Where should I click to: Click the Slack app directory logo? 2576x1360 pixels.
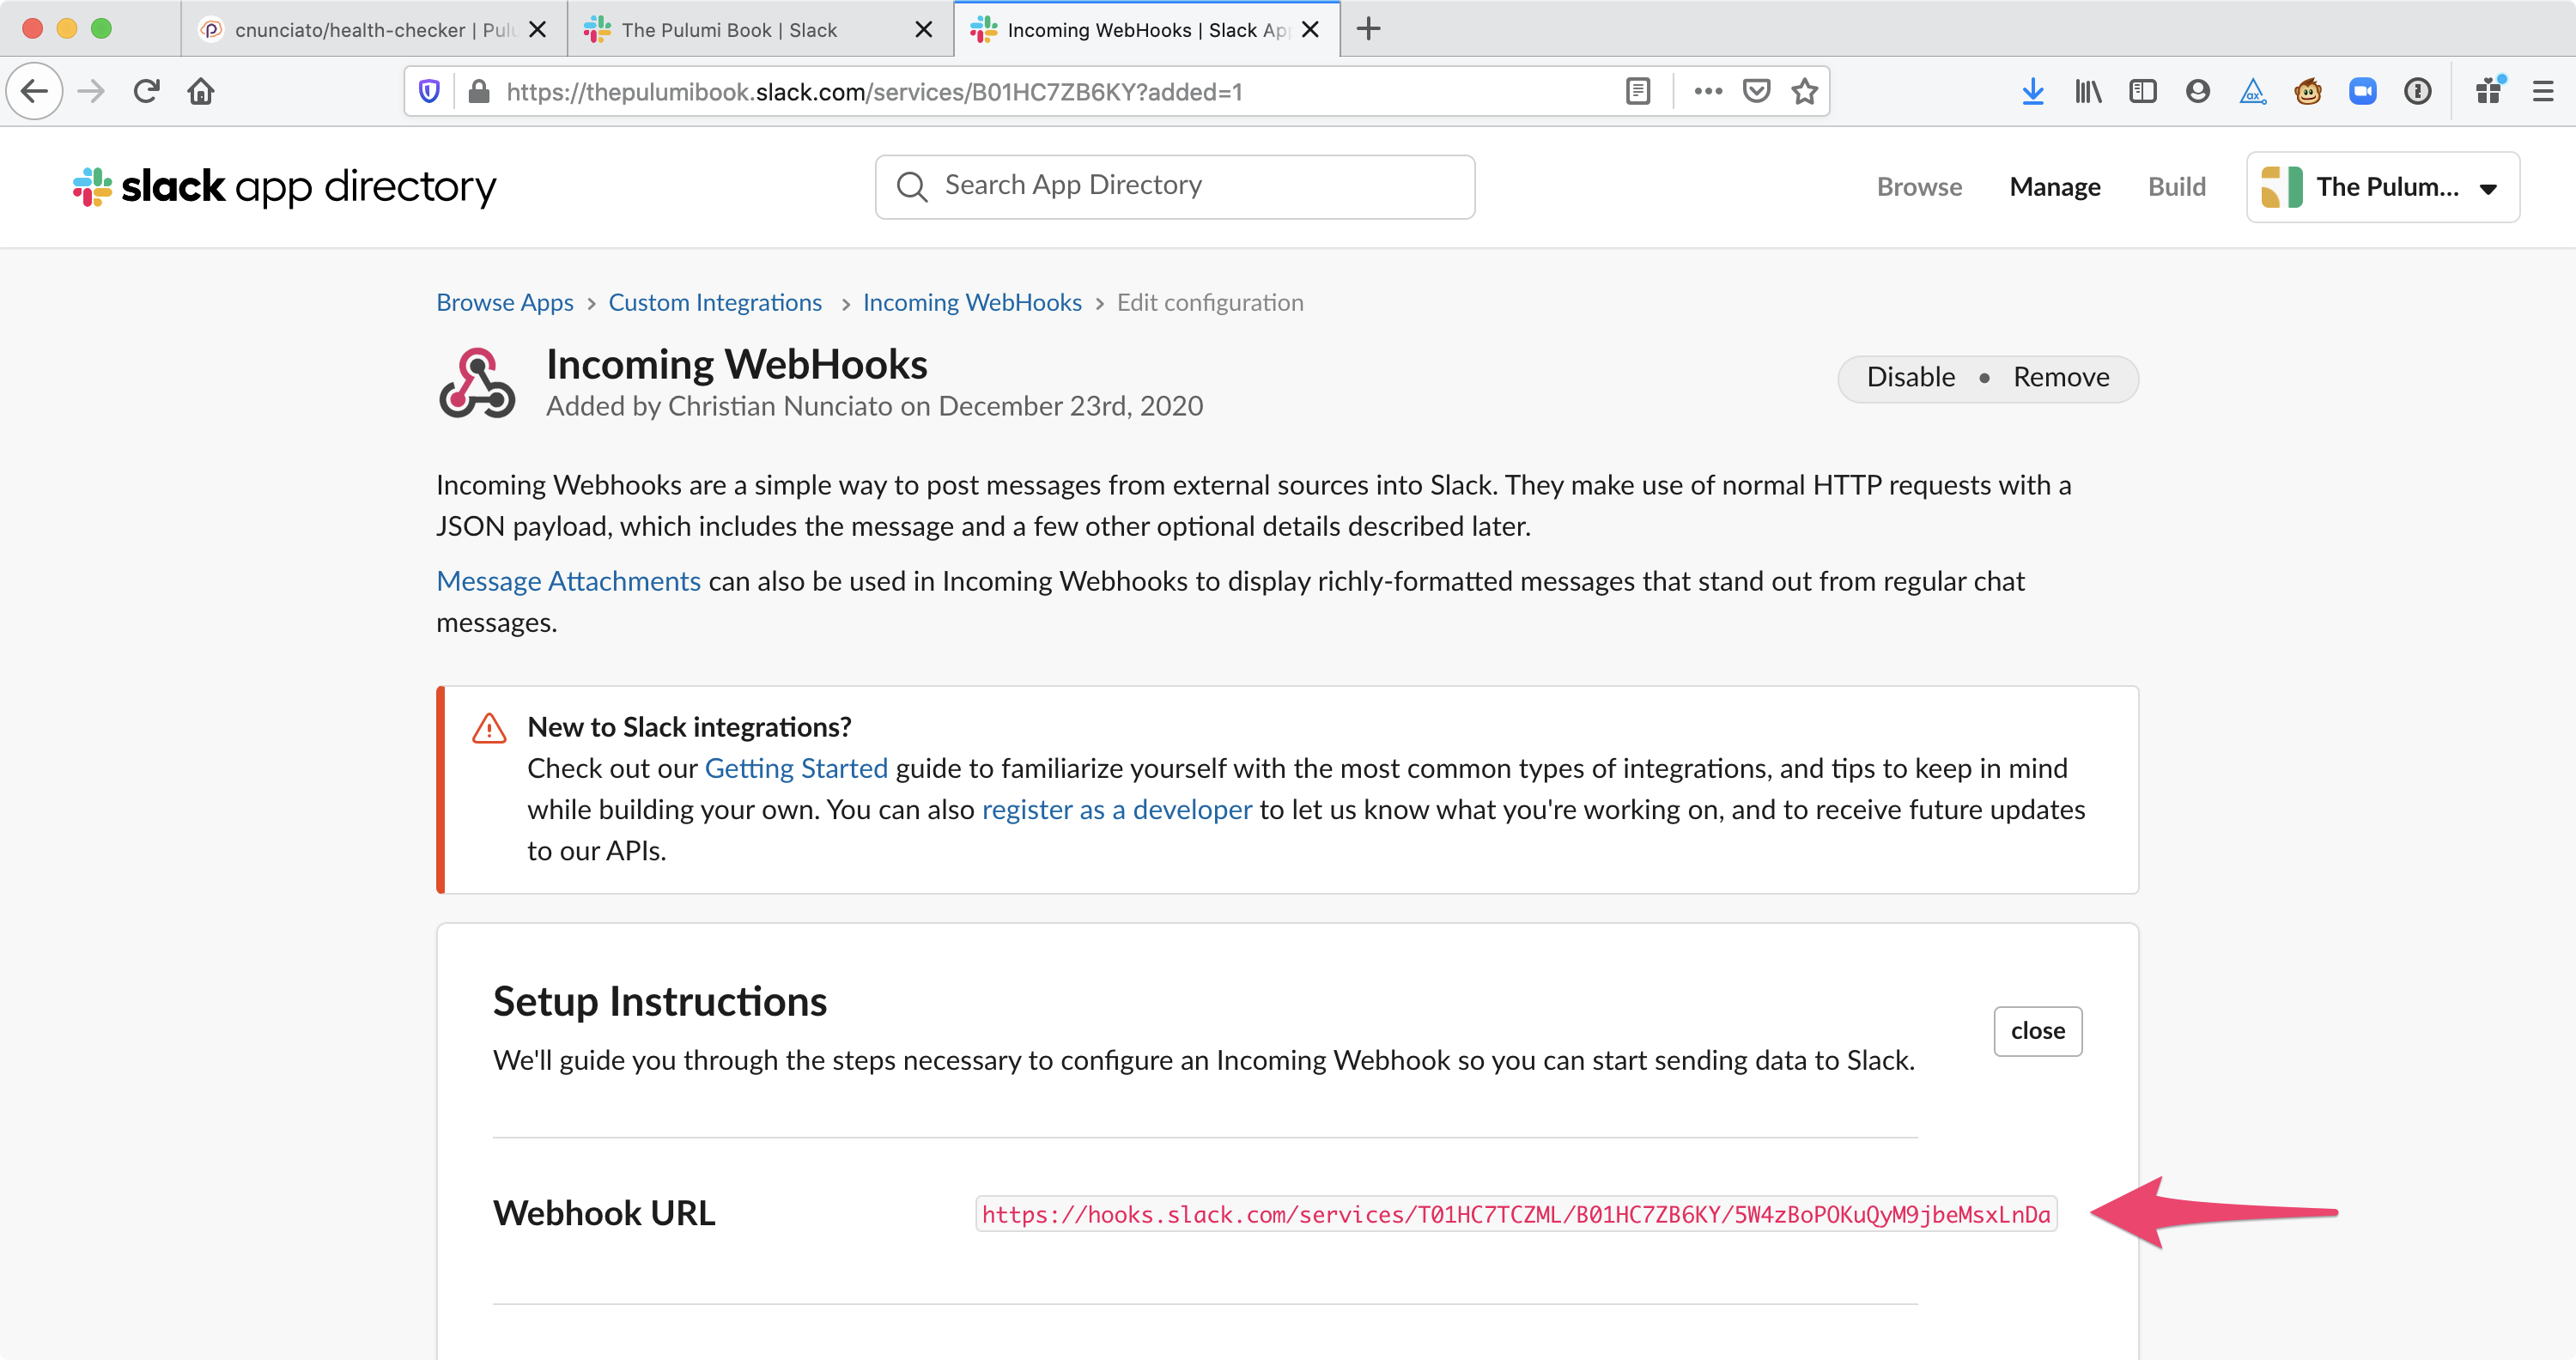coord(284,187)
